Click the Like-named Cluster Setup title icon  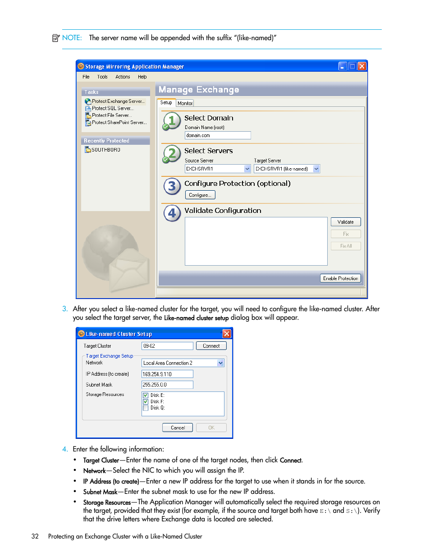click(x=82, y=334)
